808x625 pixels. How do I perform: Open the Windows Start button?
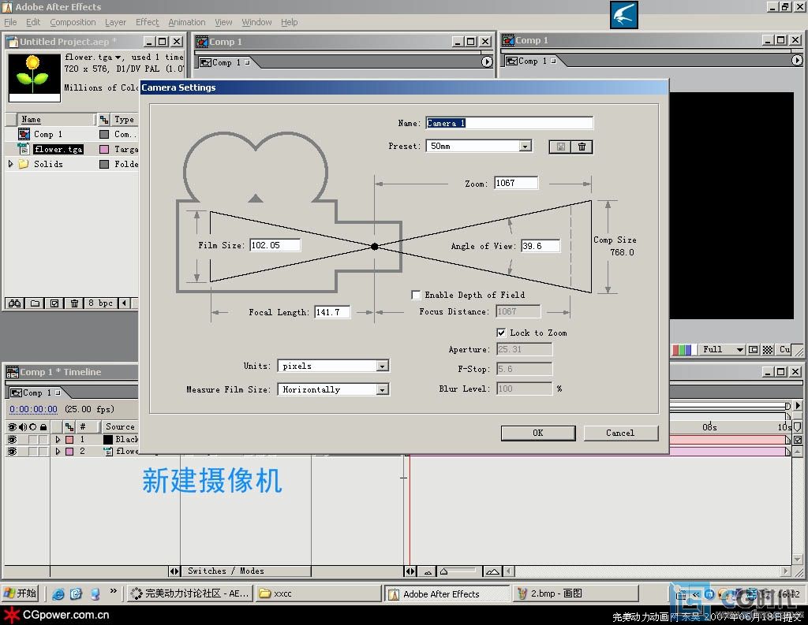click(x=21, y=593)
